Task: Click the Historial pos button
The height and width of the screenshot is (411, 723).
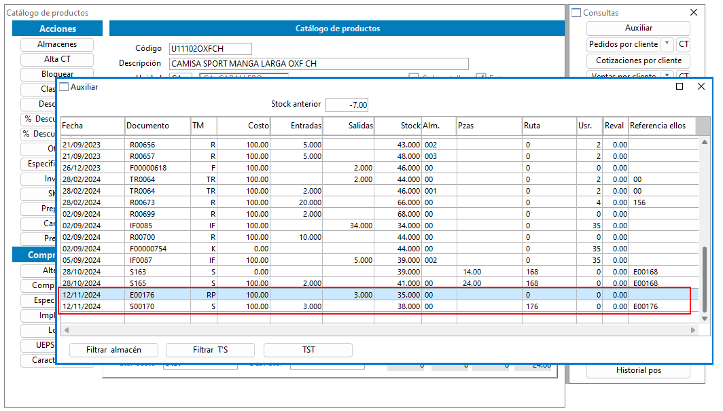Action: tap(638, 370)
